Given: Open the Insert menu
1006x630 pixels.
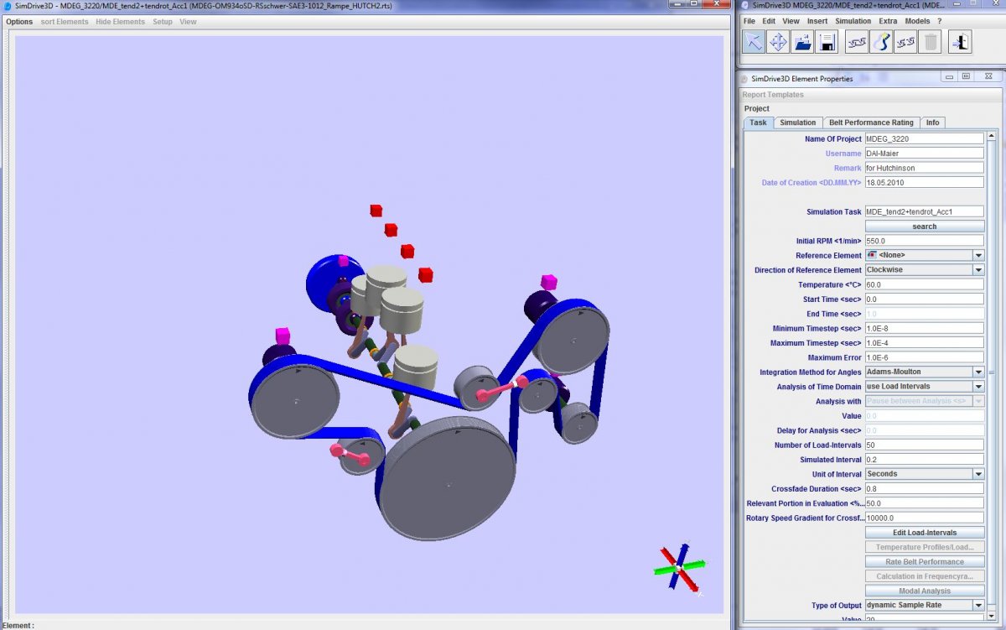Looking at the screenshot, I should [x=817, y=21].
